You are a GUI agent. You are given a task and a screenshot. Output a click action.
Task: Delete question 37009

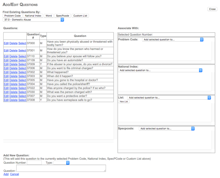[13, 64]
